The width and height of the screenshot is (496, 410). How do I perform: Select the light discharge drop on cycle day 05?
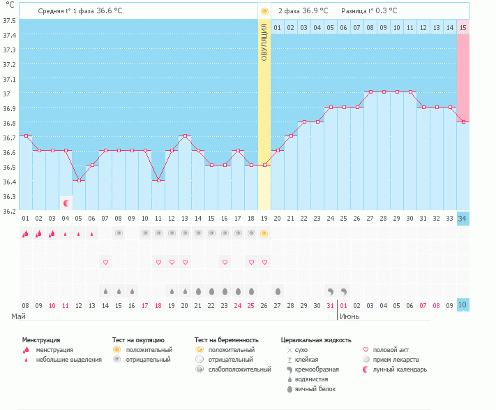coord(79,235)
